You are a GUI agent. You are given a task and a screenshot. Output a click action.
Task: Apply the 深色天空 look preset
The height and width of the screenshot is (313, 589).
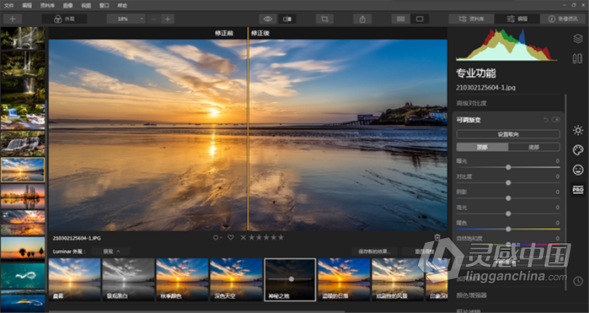click(236, 279)
